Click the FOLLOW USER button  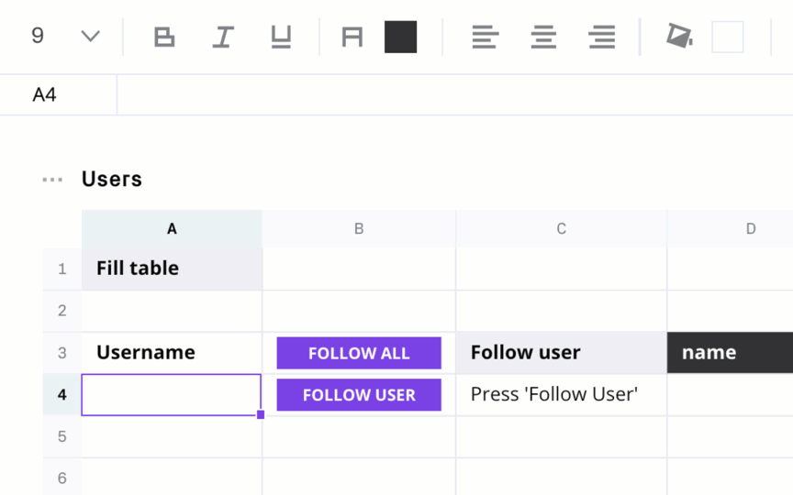coord(359,394)
